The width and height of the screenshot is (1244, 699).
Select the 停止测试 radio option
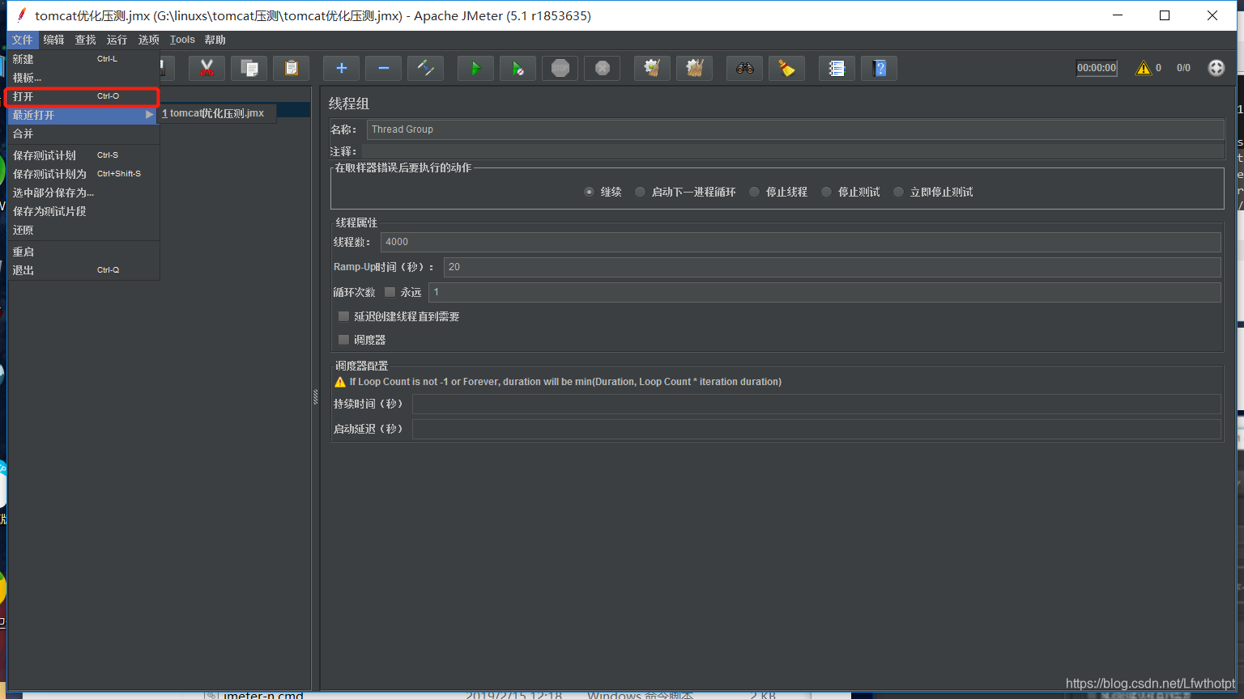point(826,192)
